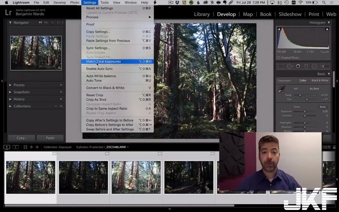Select the Spot Removal tool icon
The image size is (339, 212).
point(290,66)
